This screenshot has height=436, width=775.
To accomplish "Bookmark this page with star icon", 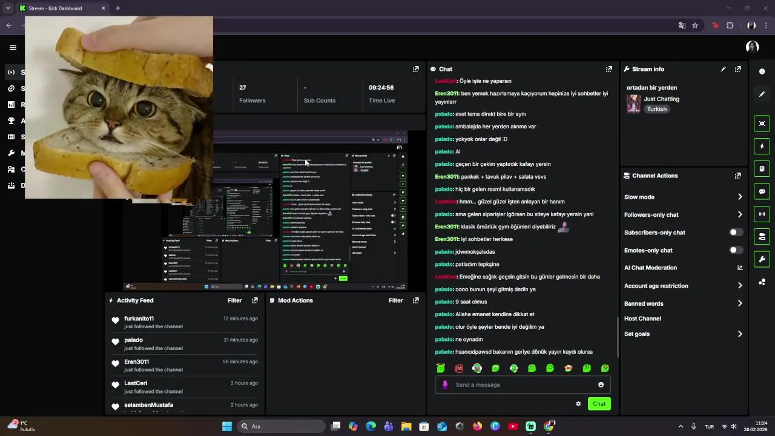I will click(695, 25).
